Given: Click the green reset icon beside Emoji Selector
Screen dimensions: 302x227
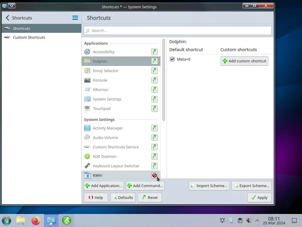Looking at the screenshot, I should tap(155, 71).
